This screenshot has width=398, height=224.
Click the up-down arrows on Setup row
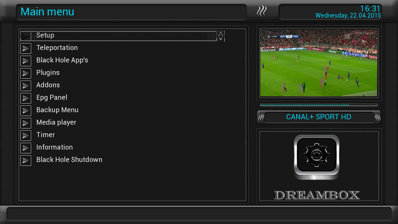[220, 36]
